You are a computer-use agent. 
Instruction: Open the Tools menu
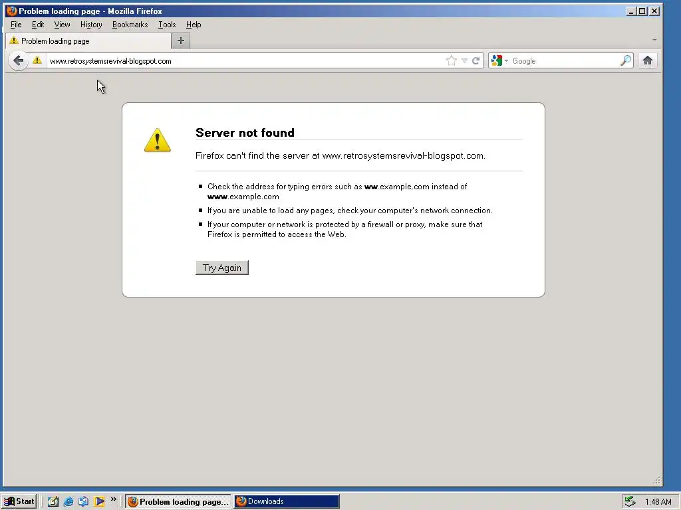pyautogui.click(x=167, y=25)
